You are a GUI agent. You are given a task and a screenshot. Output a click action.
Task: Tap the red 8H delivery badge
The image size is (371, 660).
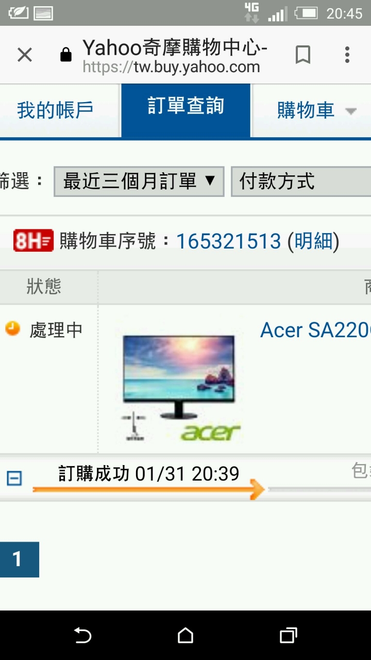(33, 241)
